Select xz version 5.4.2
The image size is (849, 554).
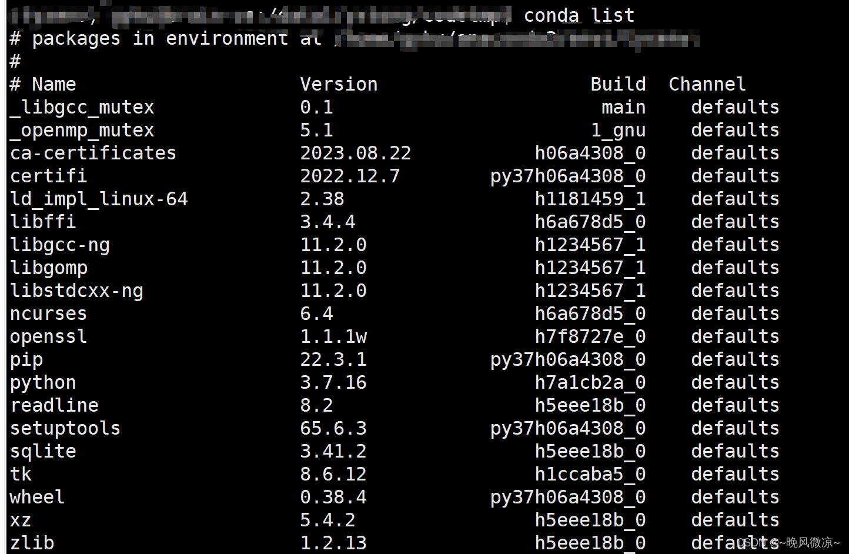pyautogui.click(x=327, y=520)
